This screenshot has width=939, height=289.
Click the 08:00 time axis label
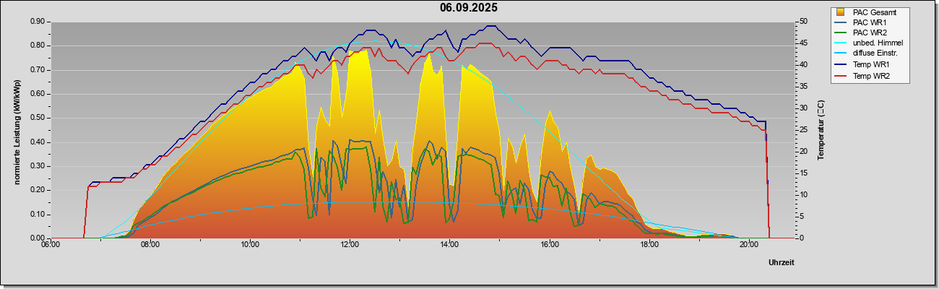coord(150,244)
